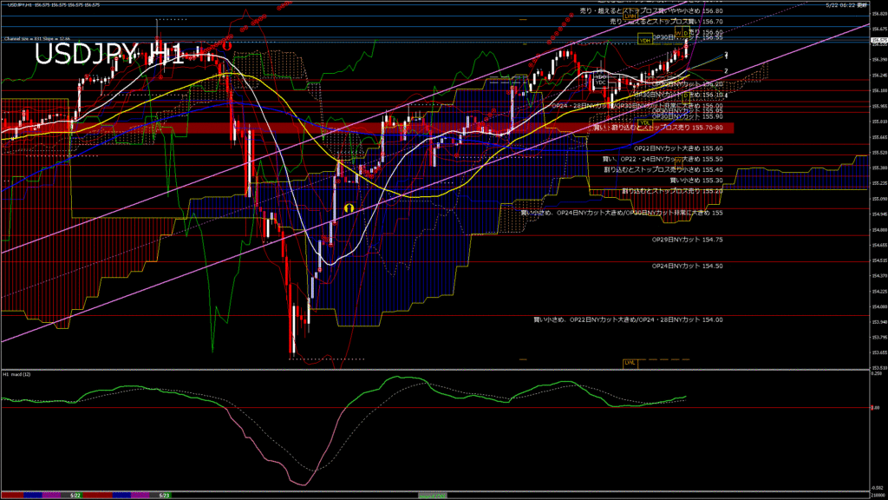Screen dimensions: 888x500
Task: Click the first blue session block on the timeline
Action: coord(33,496)
